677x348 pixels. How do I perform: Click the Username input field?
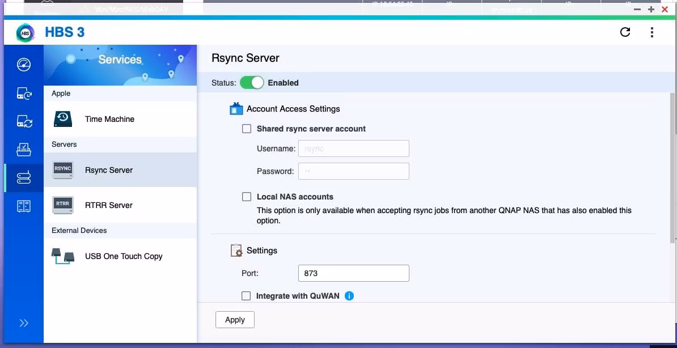point(354,148)
